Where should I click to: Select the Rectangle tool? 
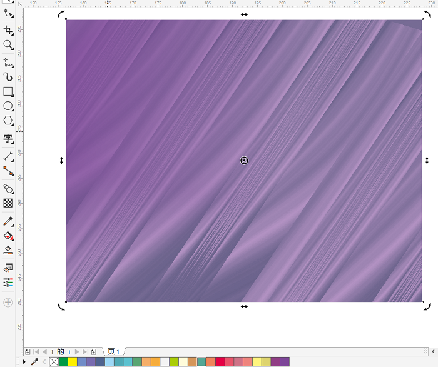(x=8, y=91)
